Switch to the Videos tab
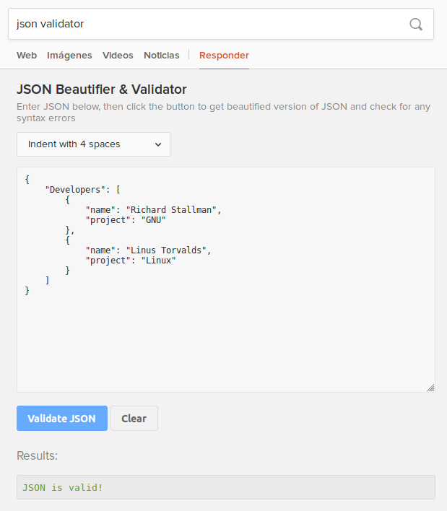Viewport: 447px width, 511px height. (118, 56)
